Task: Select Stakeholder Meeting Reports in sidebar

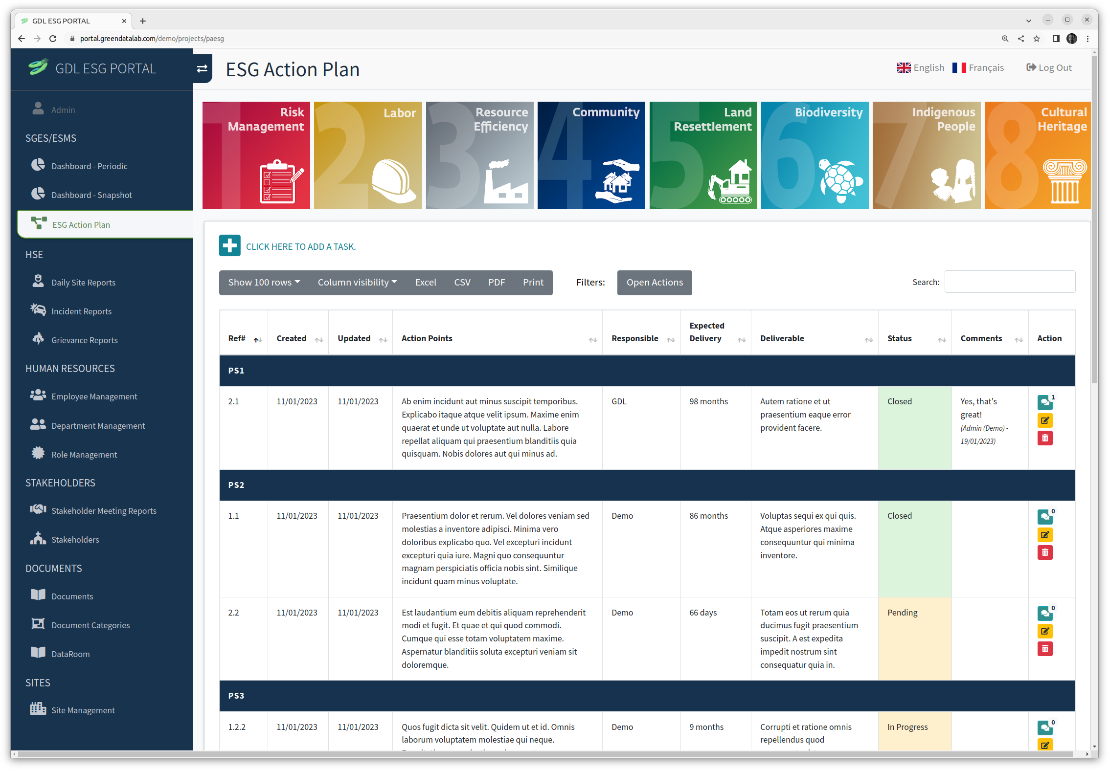Action: click(104, 511)
